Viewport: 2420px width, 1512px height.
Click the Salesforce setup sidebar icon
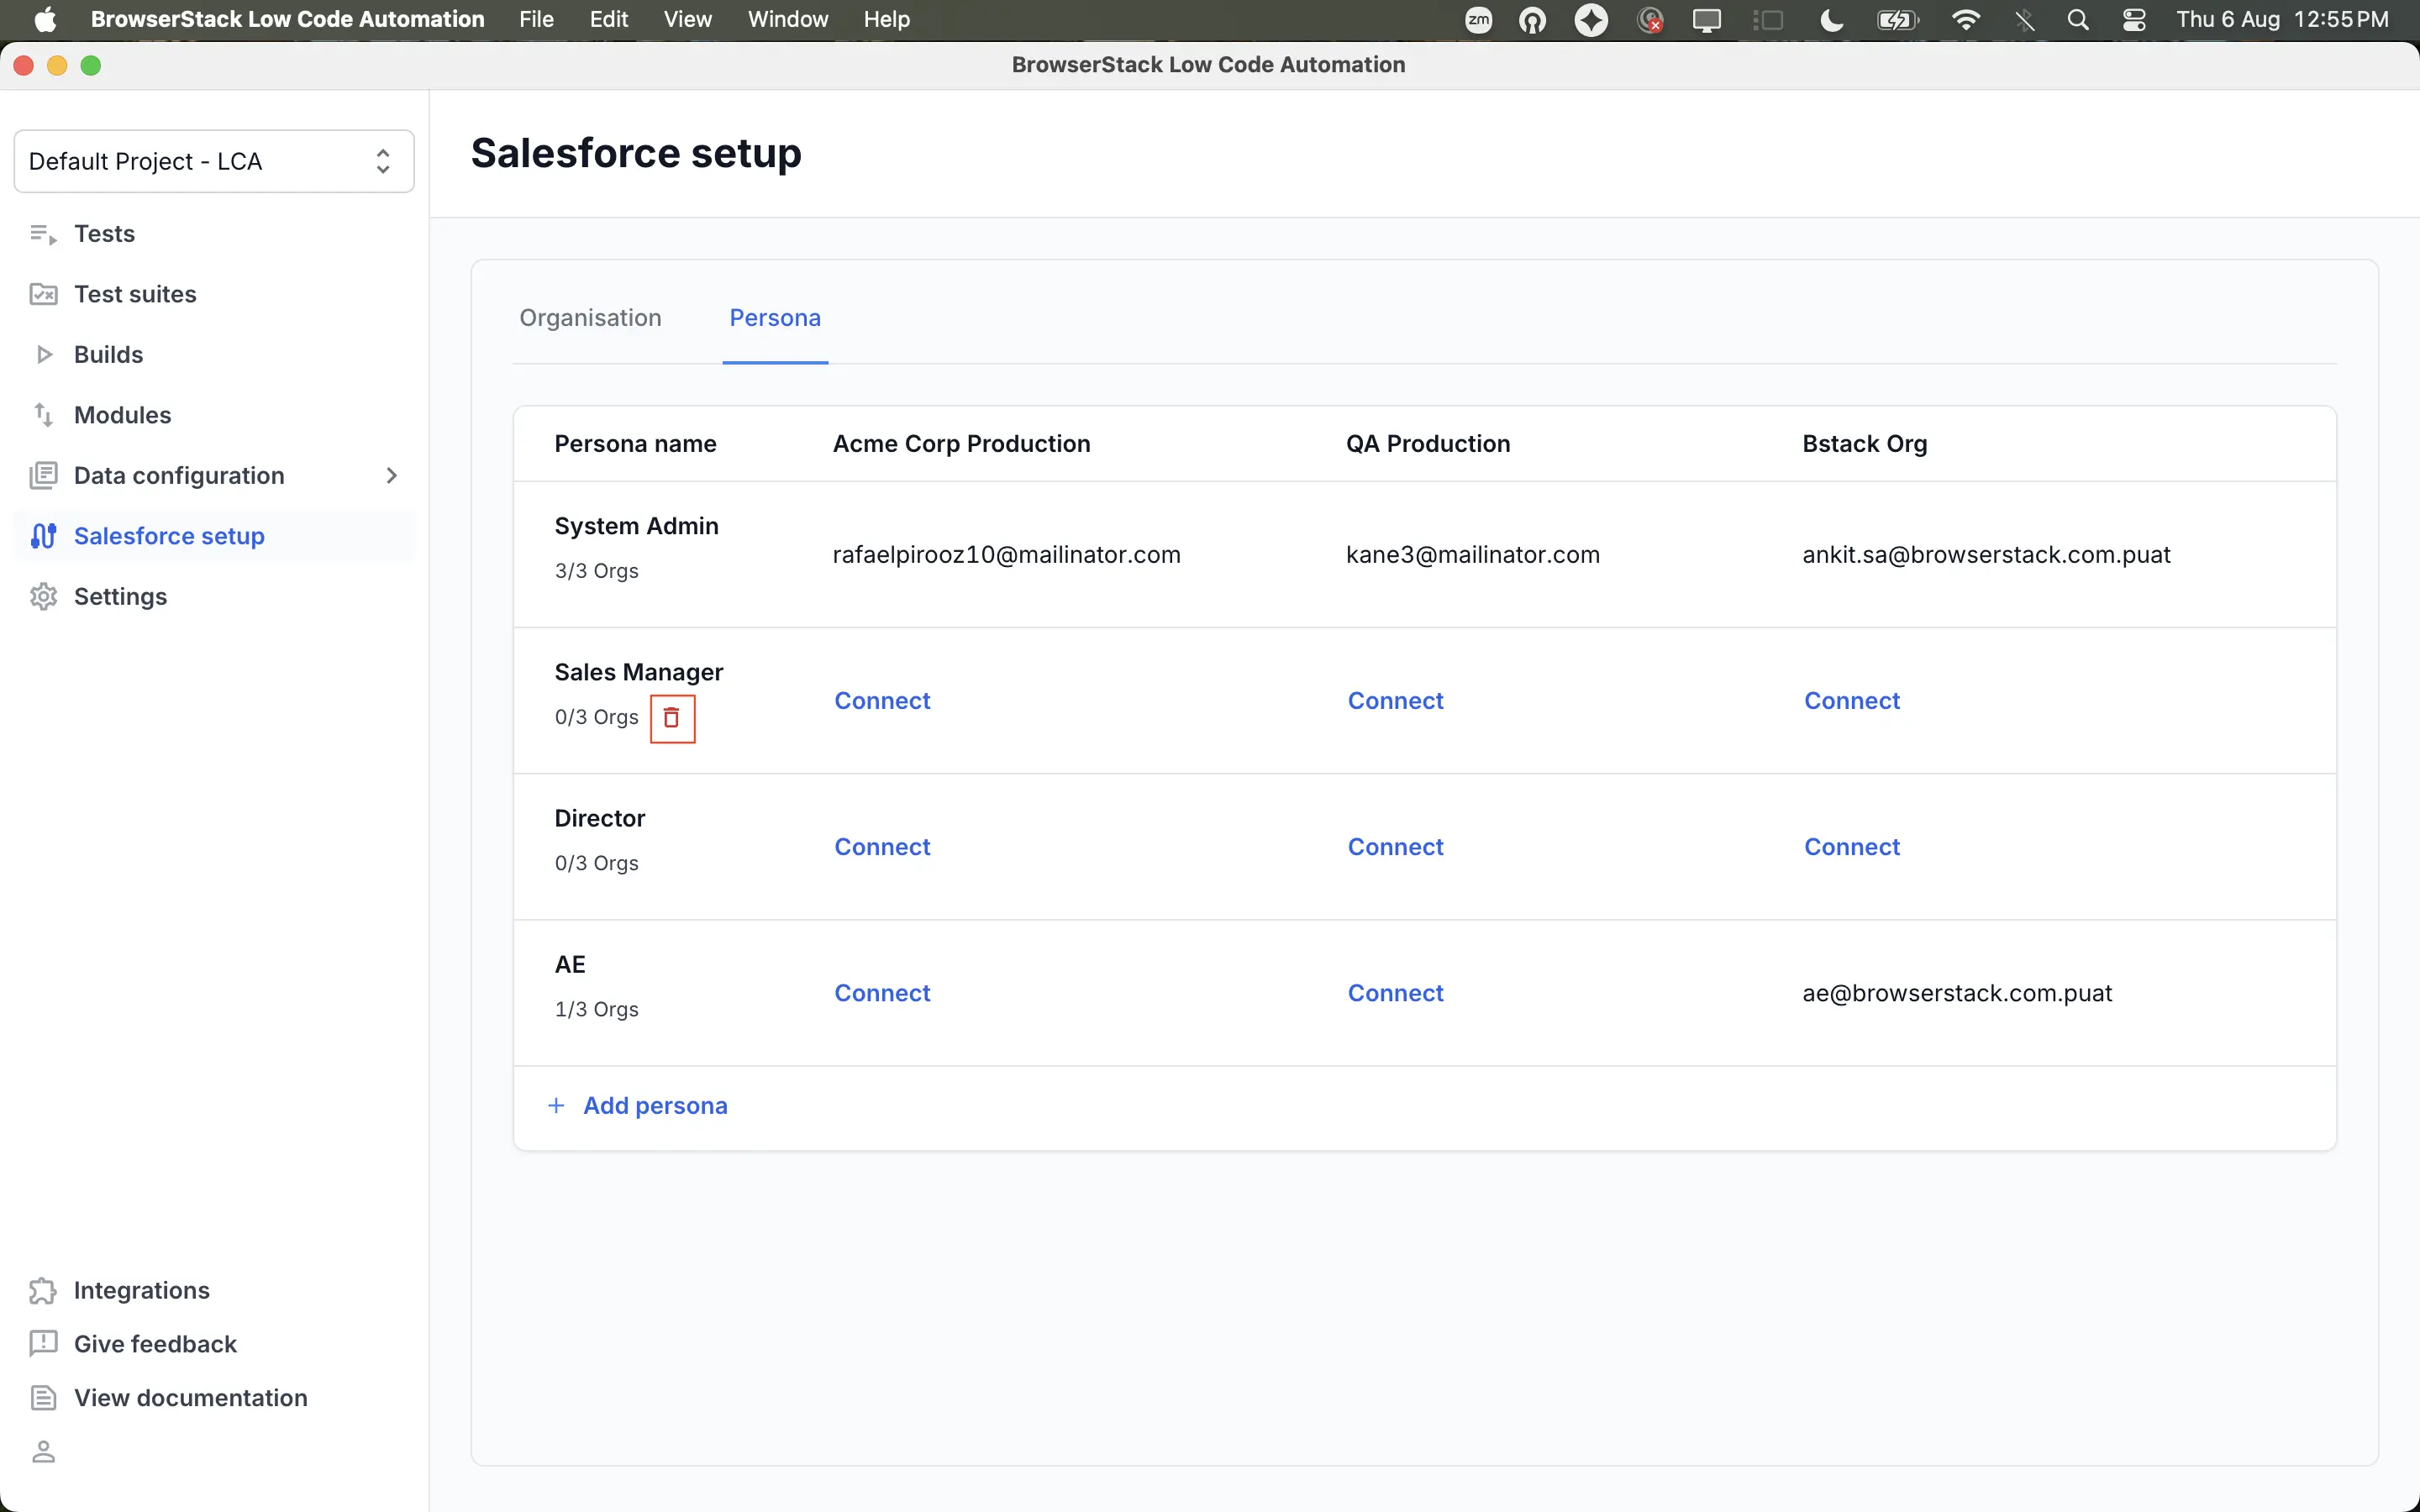43,536
